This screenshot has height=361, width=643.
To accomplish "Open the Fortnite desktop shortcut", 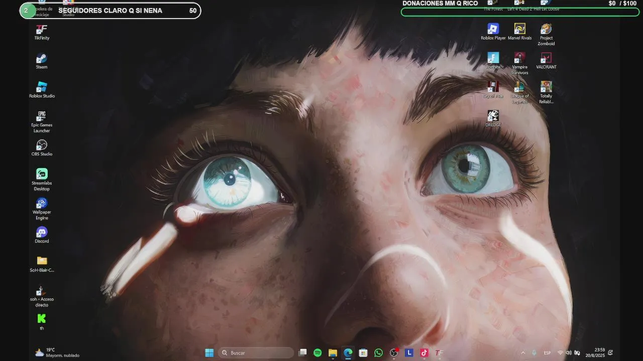I will click(x=493, y=61).
